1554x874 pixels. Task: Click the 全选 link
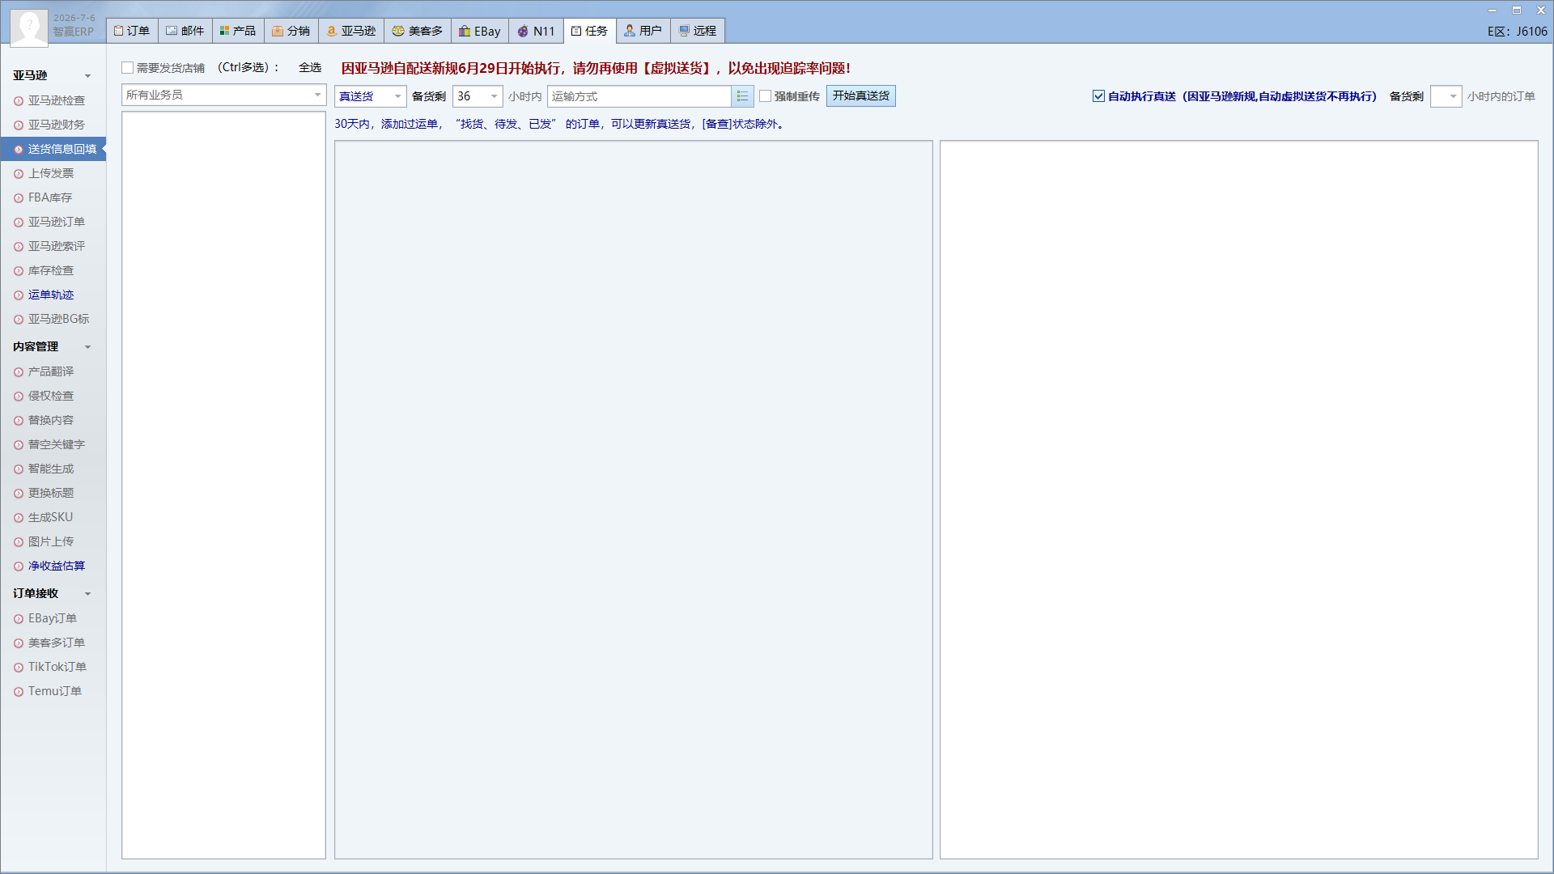[x=310, y=68]
